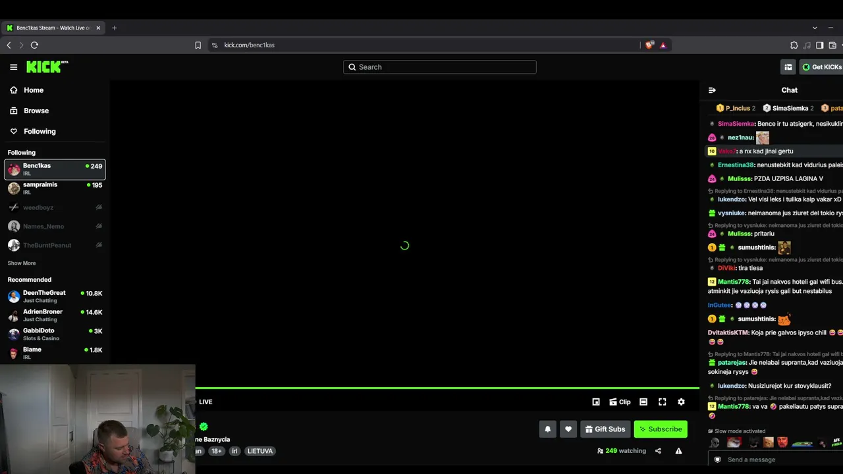Enter fullscreen on the video player
This screenshot has height=474, width=843.
point(663,402)
